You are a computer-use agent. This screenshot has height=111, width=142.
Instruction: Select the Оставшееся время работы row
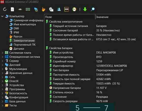point(93,39)
